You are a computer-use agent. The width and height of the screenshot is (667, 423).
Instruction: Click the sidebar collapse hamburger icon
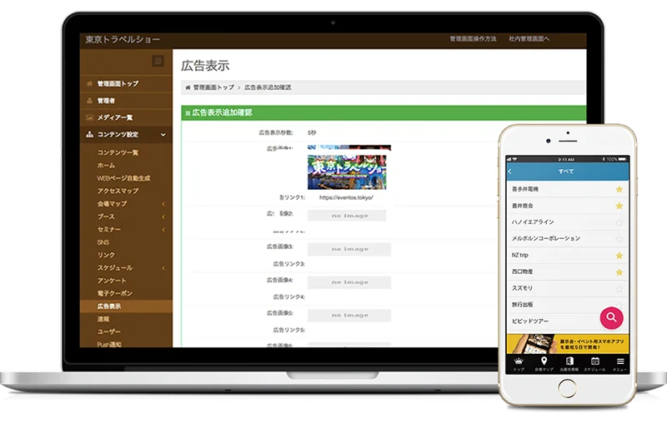pos(157,61)
